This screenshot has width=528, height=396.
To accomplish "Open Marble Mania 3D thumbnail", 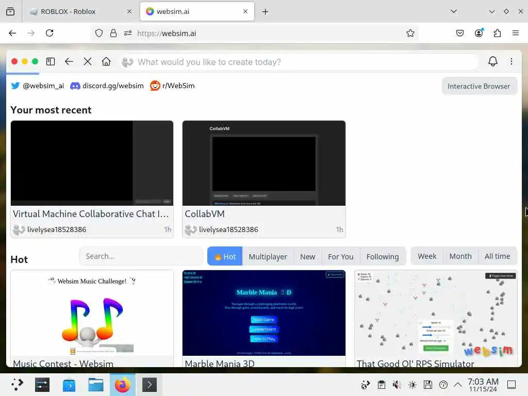I will pos(264,313).
